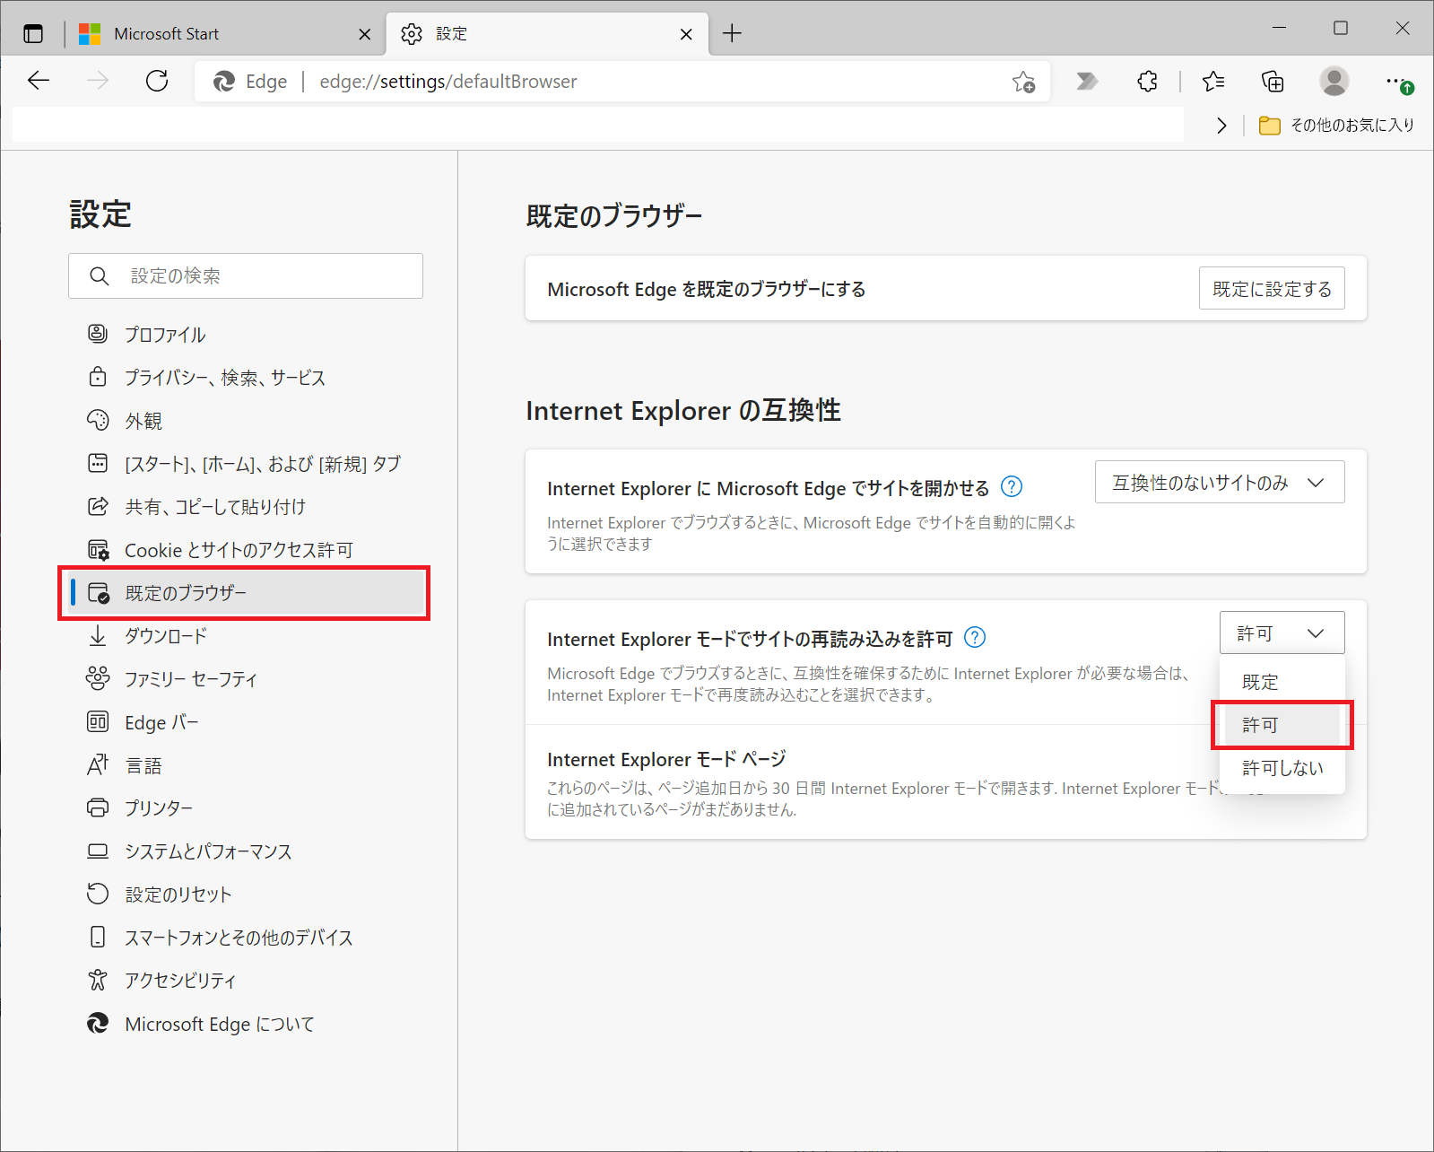
Task: Click the forward navigation arrow
Action: tap(98, 81)
